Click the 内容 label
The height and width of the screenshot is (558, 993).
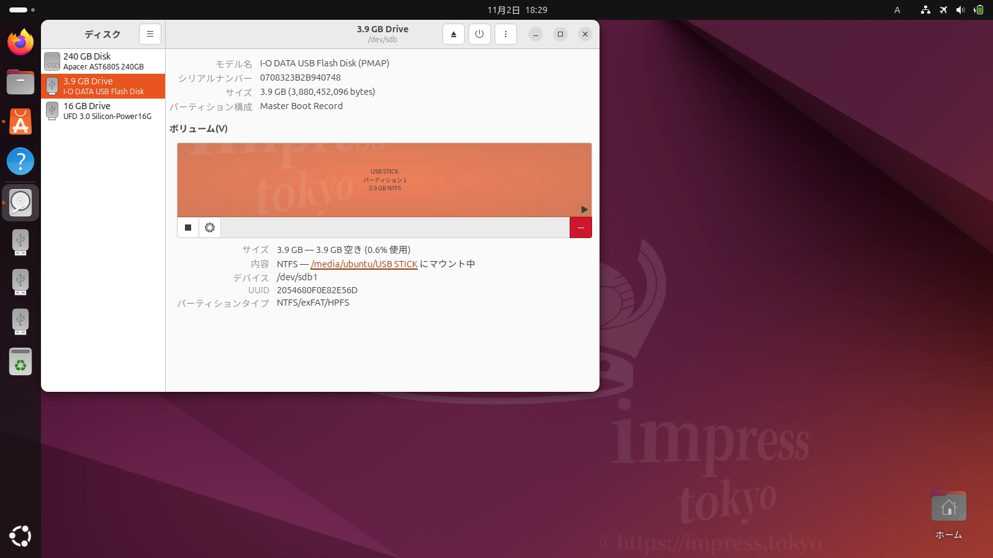pyautogui.click(x=260, y=264)
